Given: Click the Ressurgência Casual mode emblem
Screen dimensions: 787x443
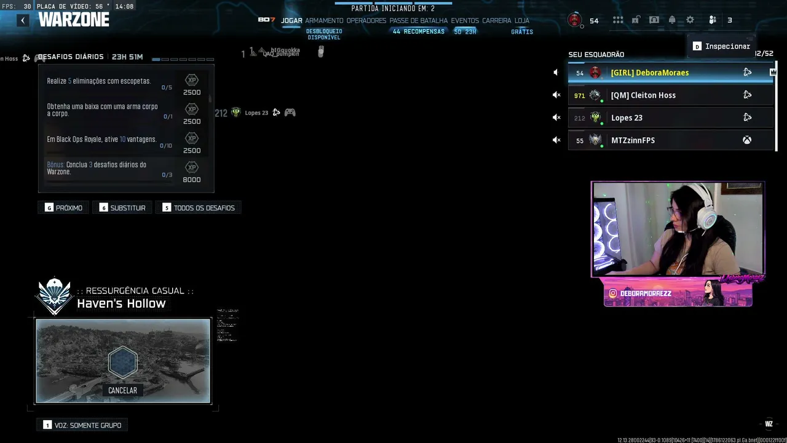Looking at the screenshot, I should (x=54, y=297).
